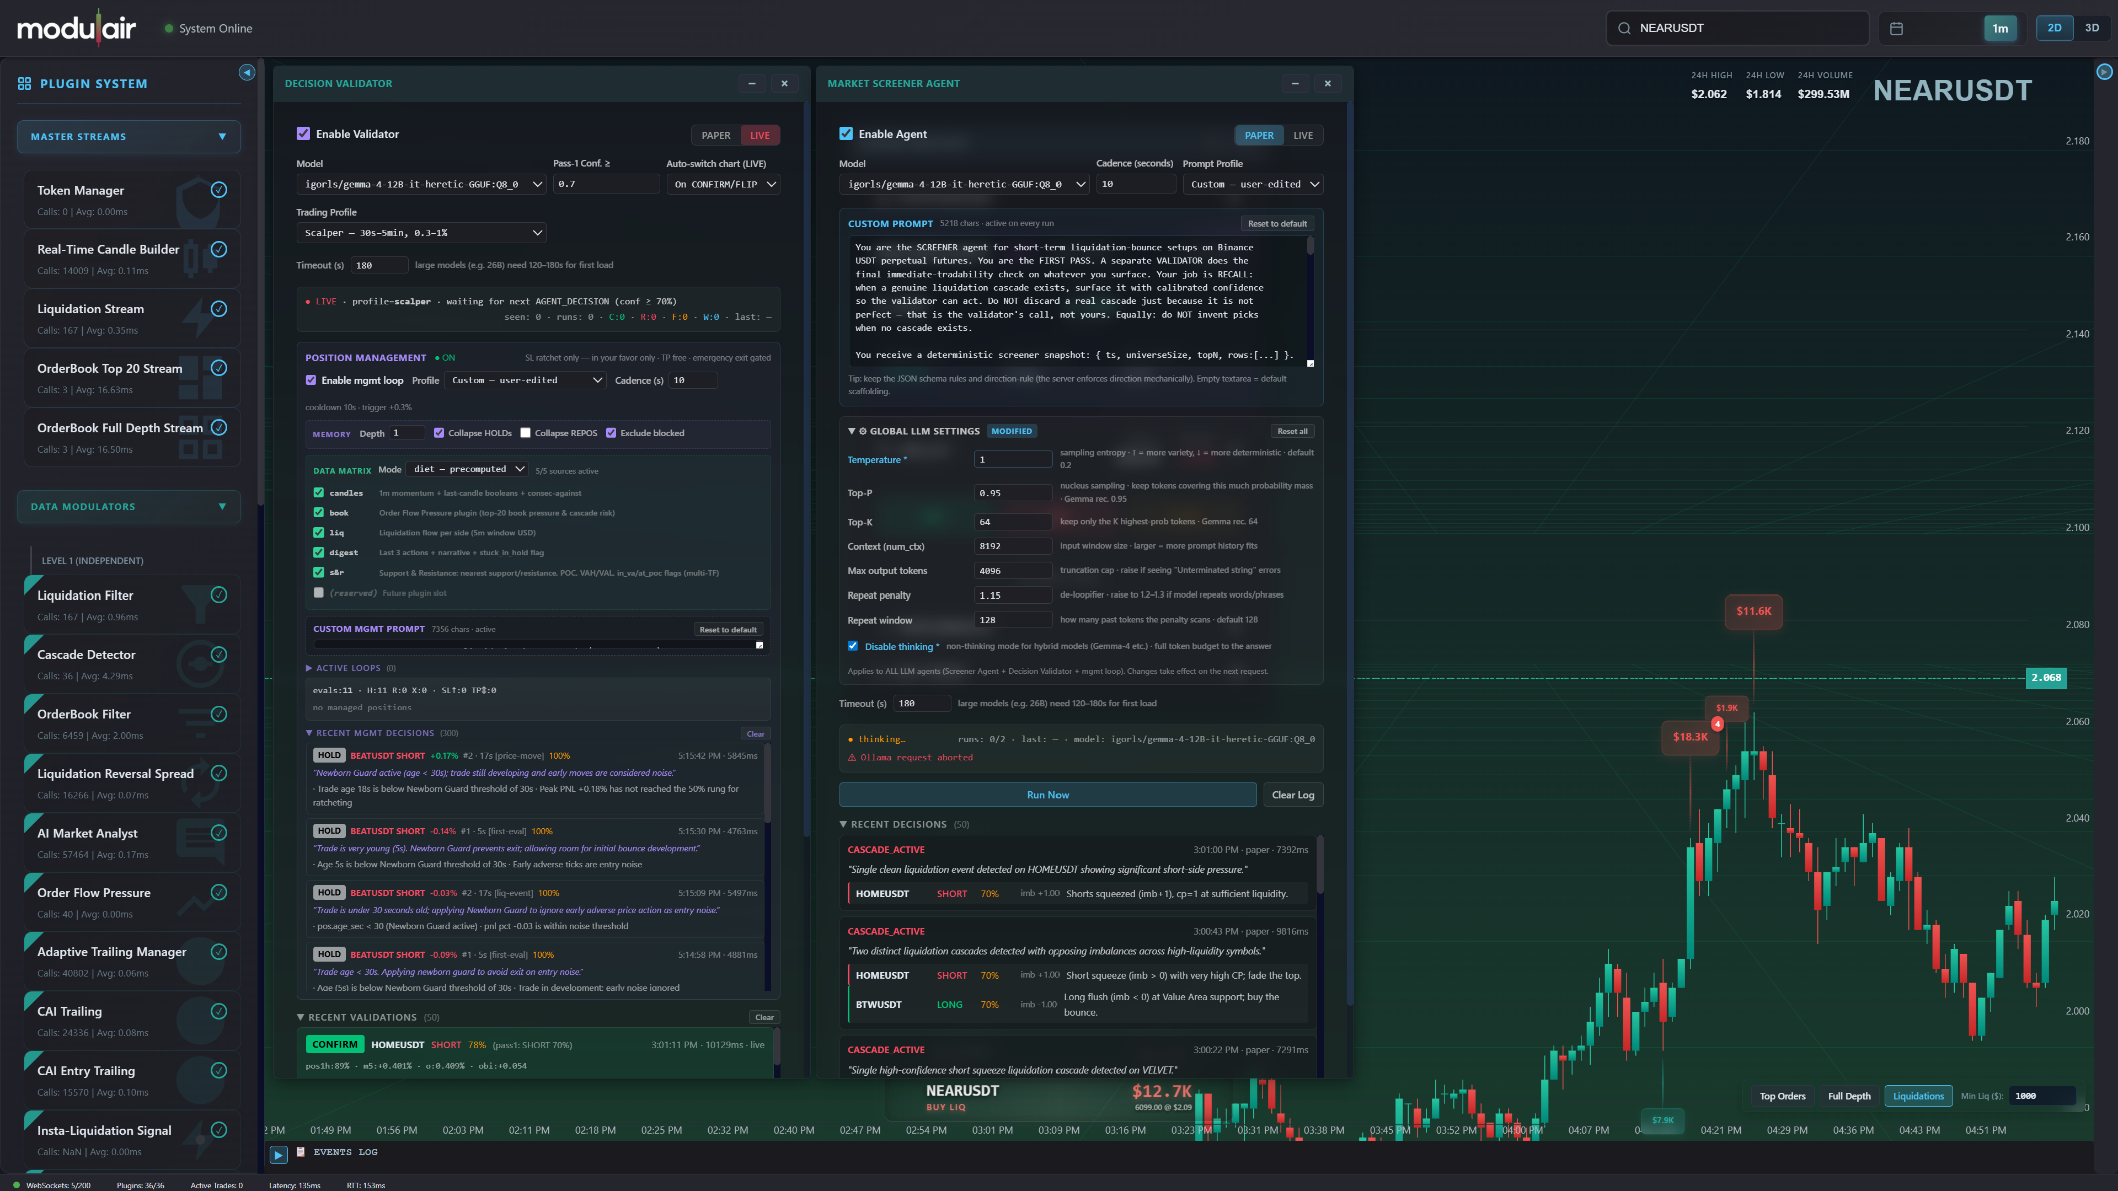Toggle Order Flow Pressure check icon
The image size is (2118, 1191).
tap(219, 893)
